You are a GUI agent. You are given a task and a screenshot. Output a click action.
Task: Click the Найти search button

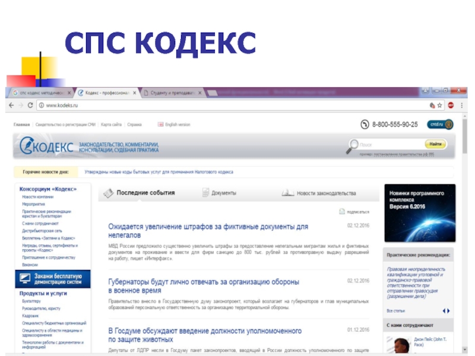click(x=435, y=144)
